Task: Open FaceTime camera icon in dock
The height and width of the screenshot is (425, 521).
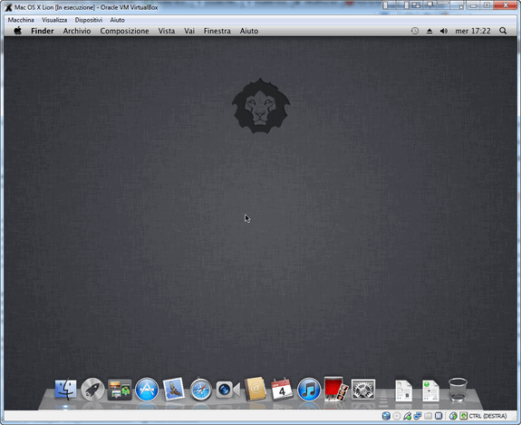Action: pos(227,390)
